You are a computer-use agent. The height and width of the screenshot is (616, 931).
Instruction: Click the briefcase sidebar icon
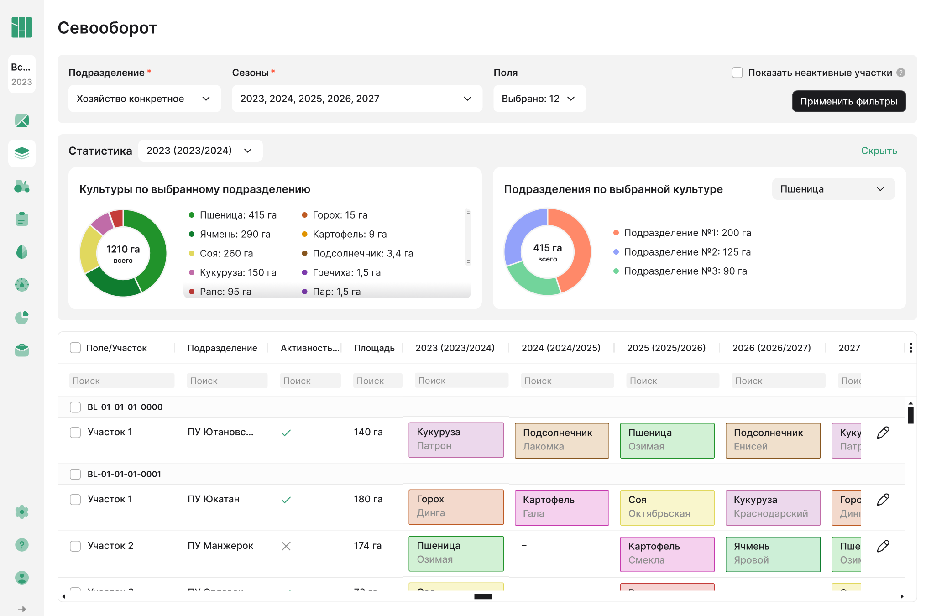point(21,350)
